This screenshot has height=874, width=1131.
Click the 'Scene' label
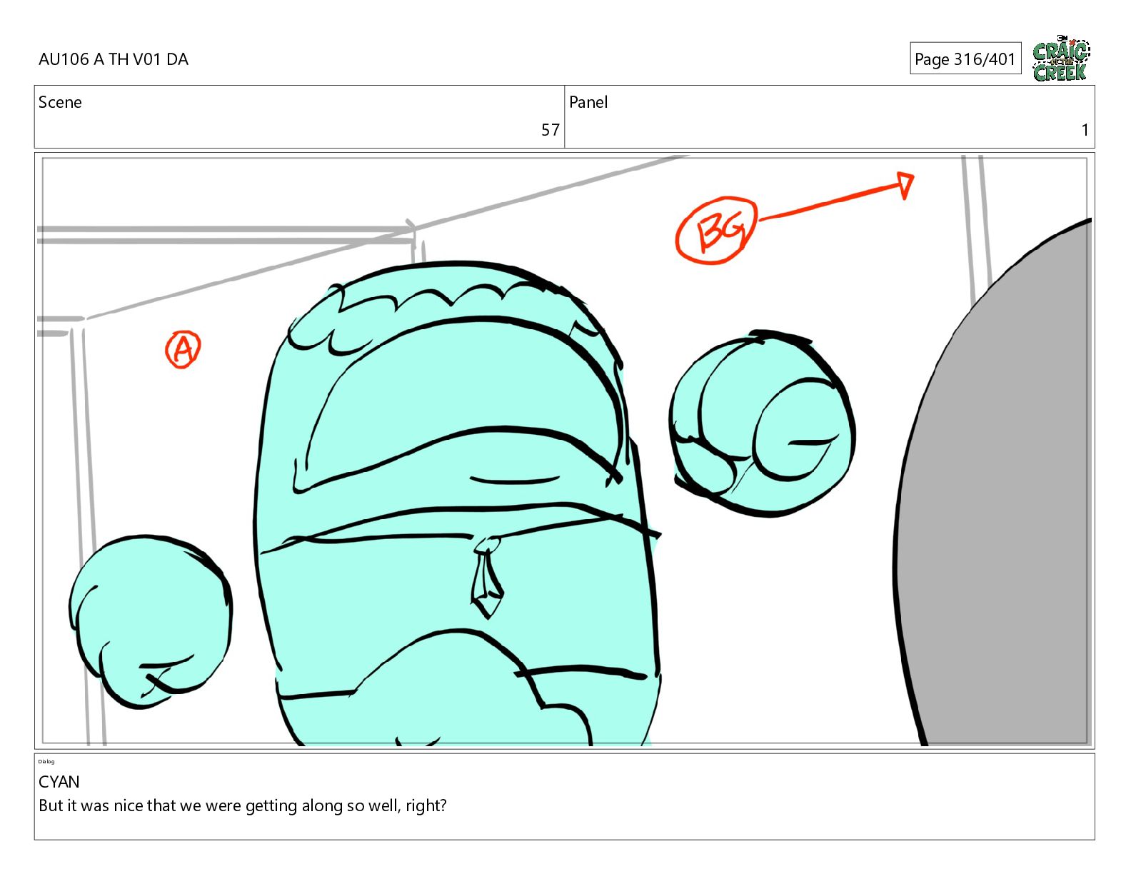60,102
